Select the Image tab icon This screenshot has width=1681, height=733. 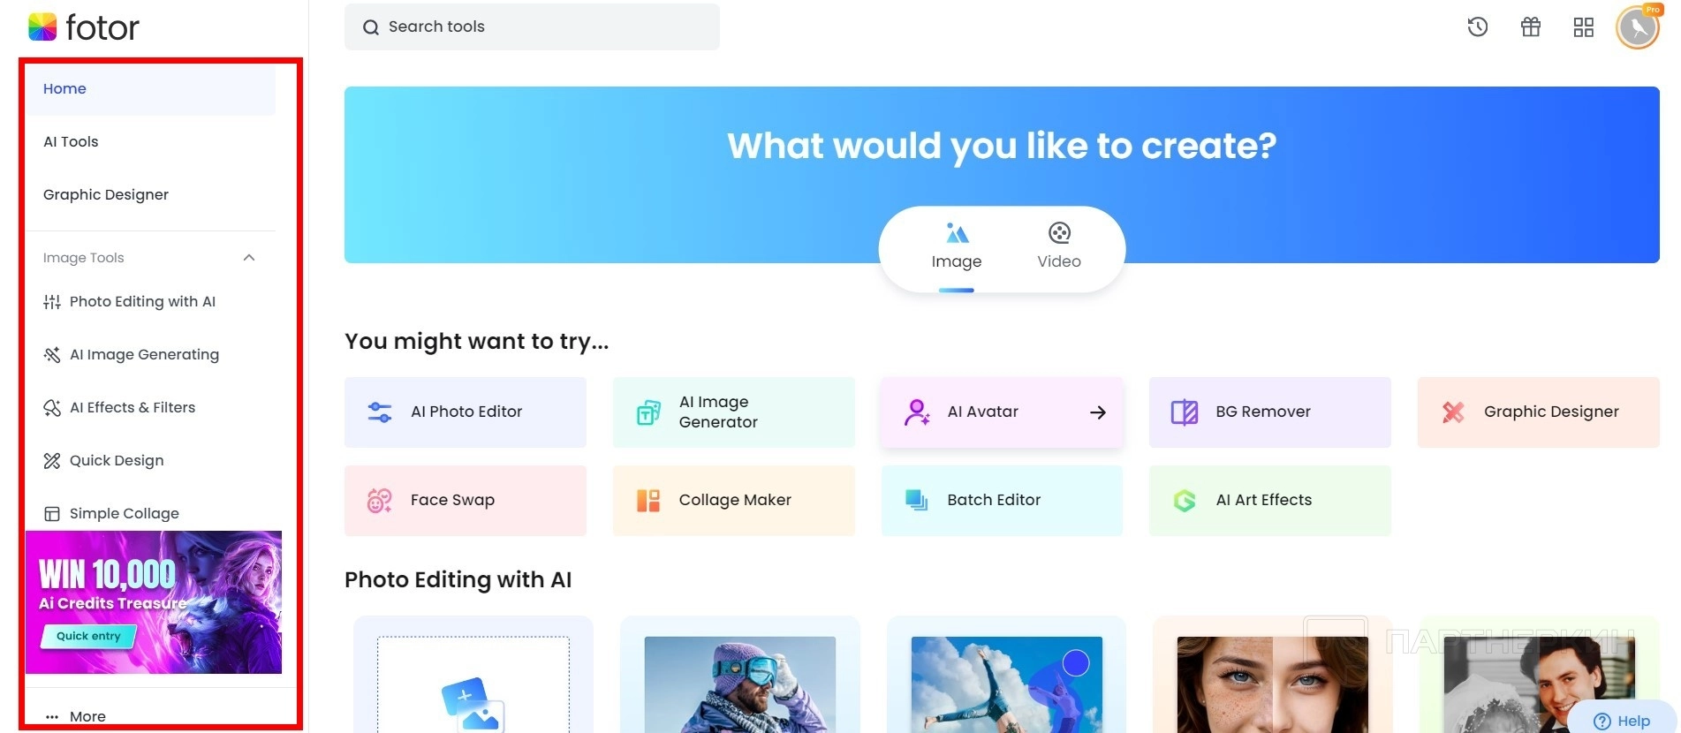point(957,233)
